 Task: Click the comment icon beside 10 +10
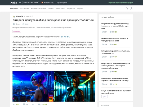pos(111,84)
